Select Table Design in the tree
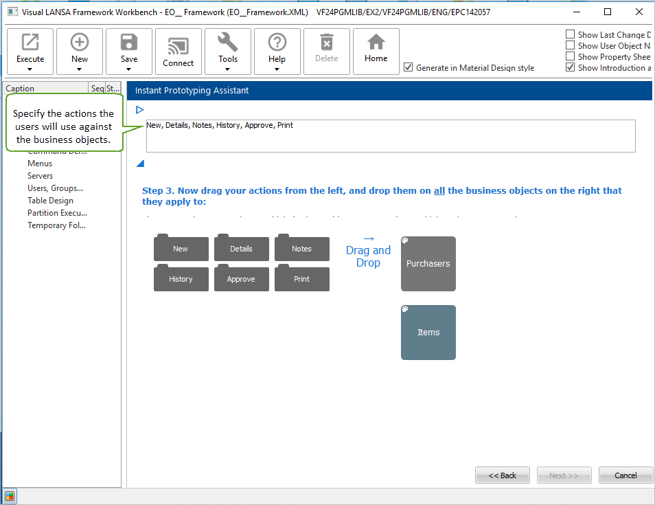The width and height of the screenshot is (655, 505). tap(50, 201)
